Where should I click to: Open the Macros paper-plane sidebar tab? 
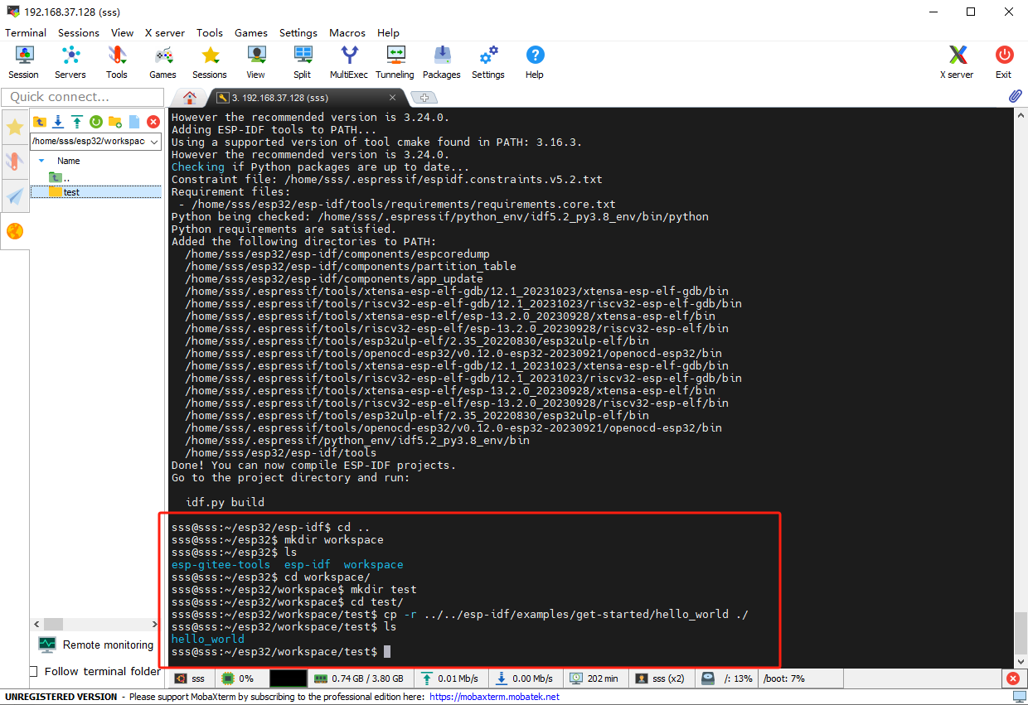click(x=15, y=196)
